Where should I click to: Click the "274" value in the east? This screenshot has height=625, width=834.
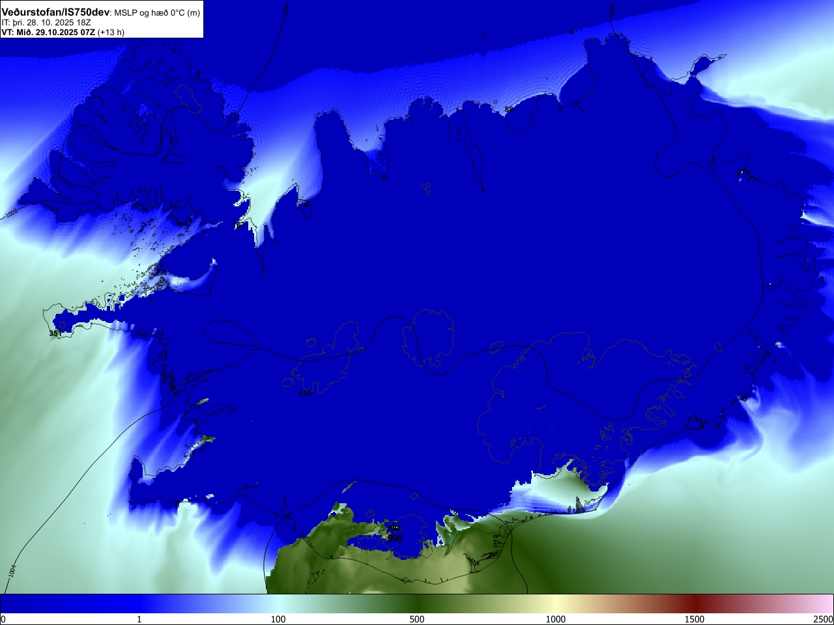[x=743, y=173]
